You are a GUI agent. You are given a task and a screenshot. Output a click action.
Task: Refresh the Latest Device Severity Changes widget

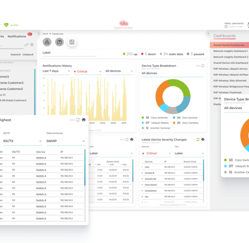click(198, 139)
